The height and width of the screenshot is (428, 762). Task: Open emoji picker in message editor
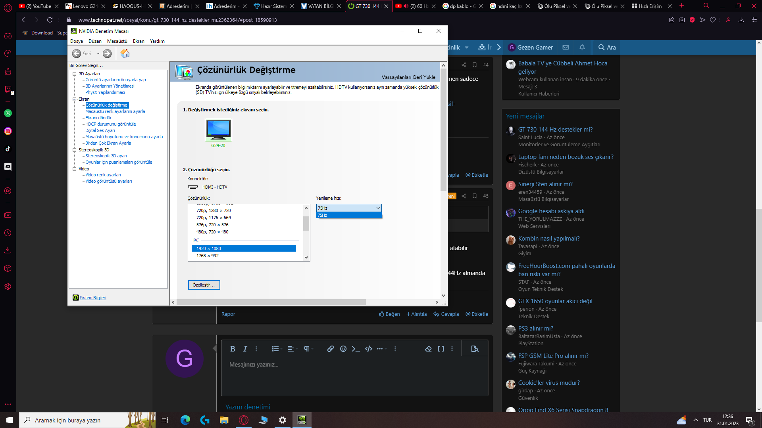343,349
